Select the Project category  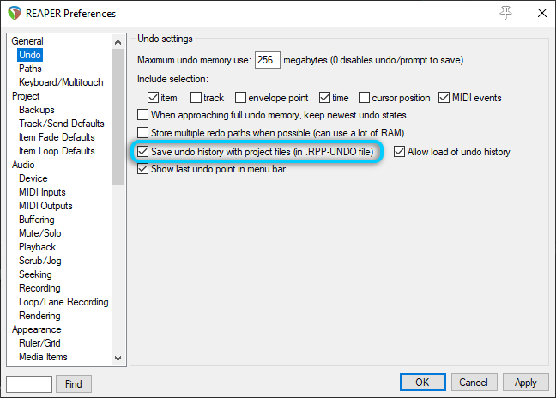click(26, 96)
